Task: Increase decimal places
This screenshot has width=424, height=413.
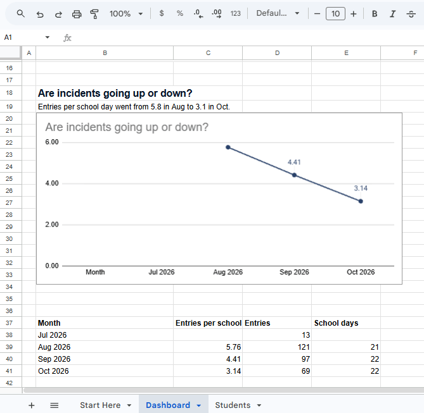Action: coord(217,13)
